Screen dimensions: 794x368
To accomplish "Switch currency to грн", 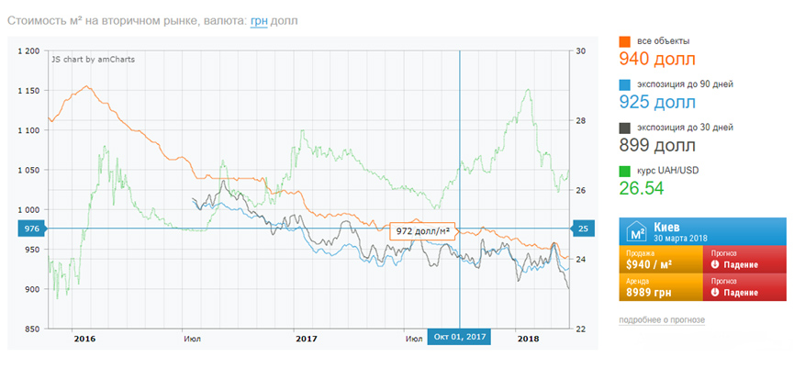I will pos(258,20).
